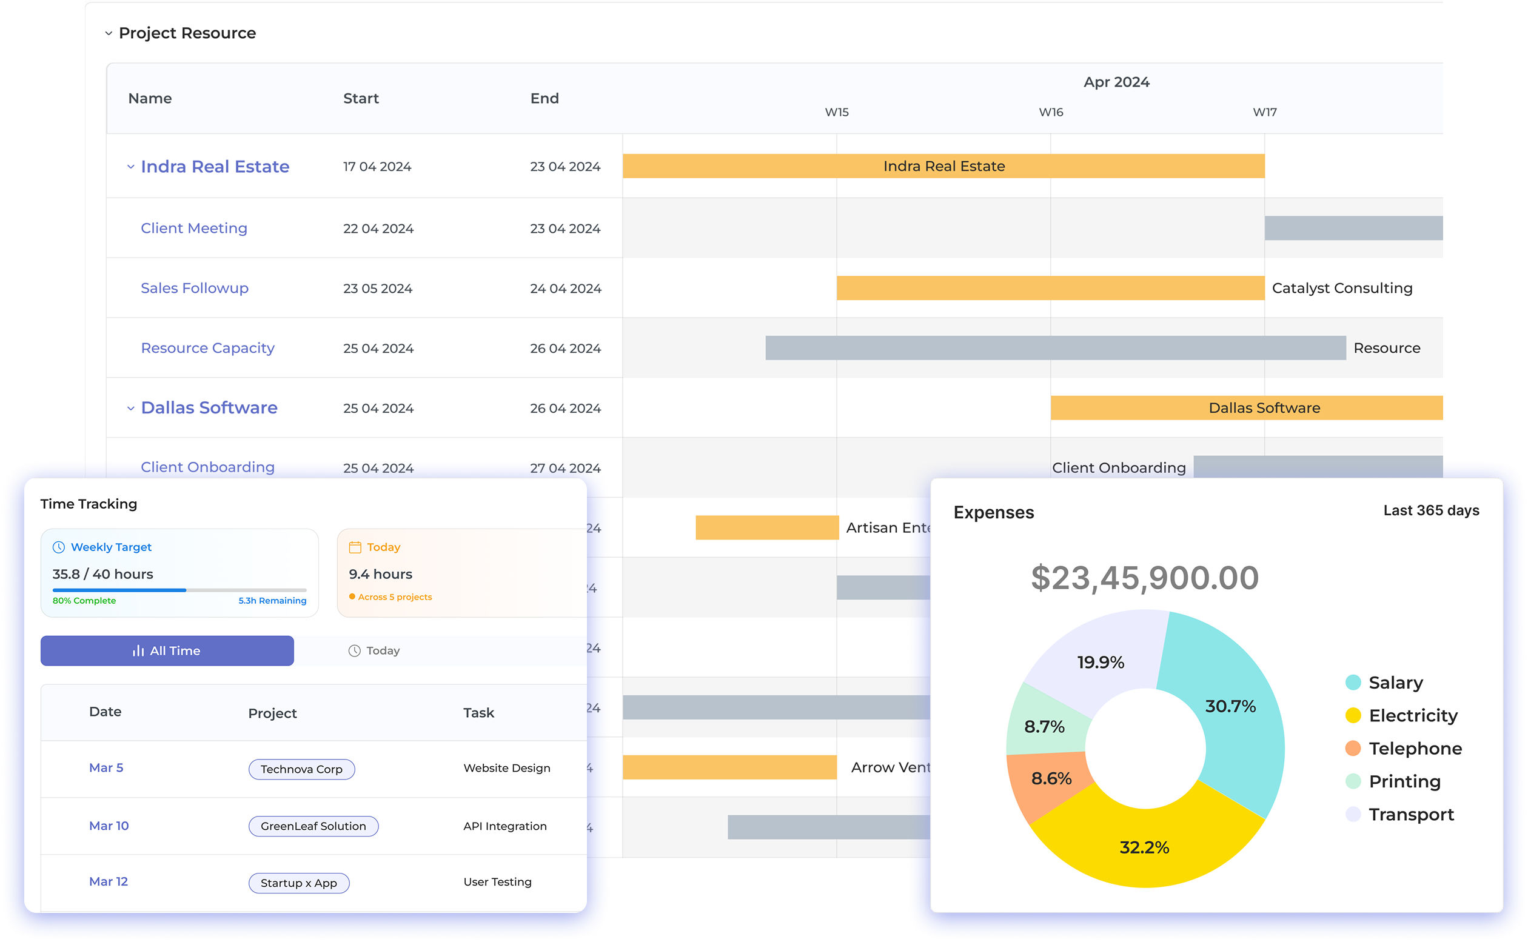Image resolution: width=1528 pixels, height=942 pixels.
Task: Toggle the GreenLeaf Solution project tag
Action: point(313,826)
